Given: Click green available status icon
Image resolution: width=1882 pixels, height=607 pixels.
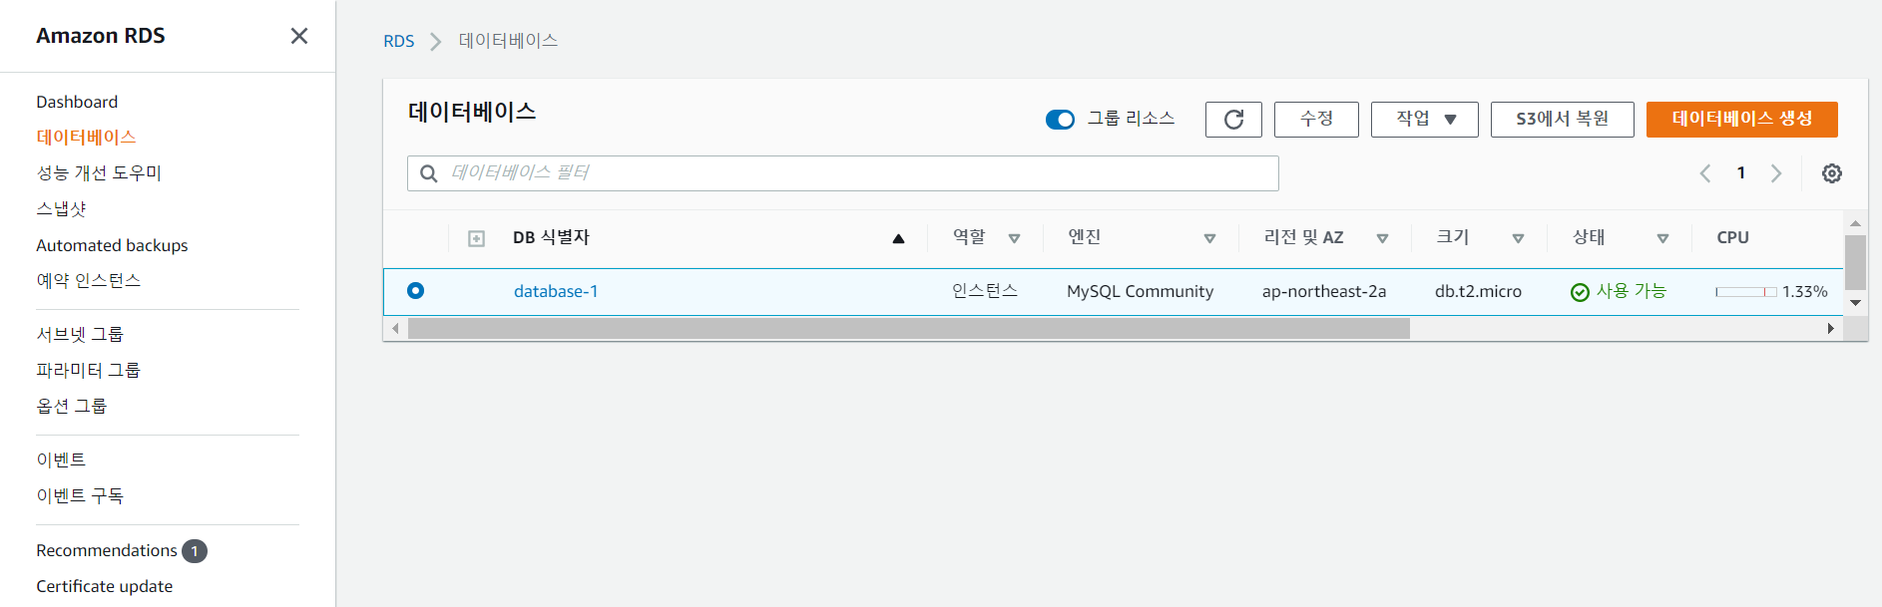Looking at the screenshot, I should pyautogui.click(x=1580, y=292).
